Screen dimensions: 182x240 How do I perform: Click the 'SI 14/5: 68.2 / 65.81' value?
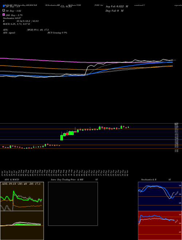click(x=28, y=21)
